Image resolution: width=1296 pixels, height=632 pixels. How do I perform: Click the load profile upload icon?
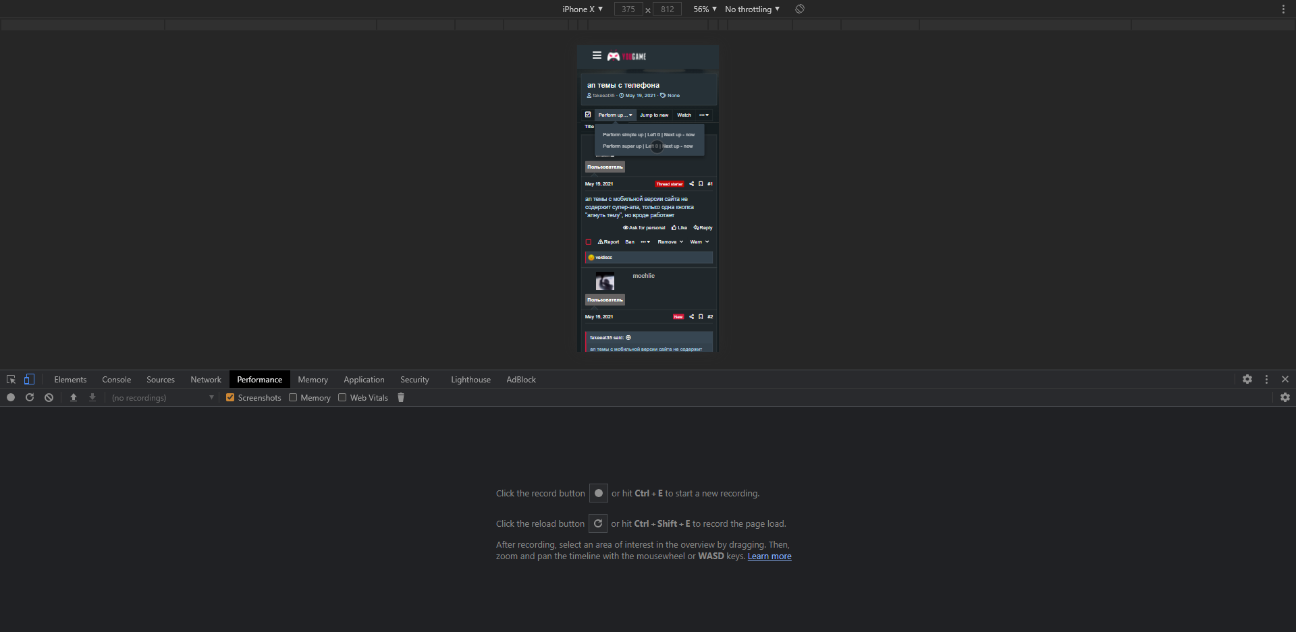click(74, 398)
